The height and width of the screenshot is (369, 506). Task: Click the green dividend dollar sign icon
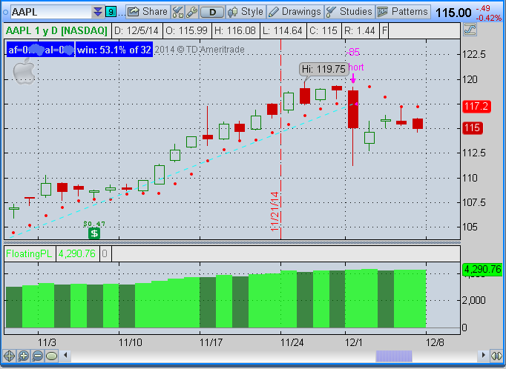(94, 233)
